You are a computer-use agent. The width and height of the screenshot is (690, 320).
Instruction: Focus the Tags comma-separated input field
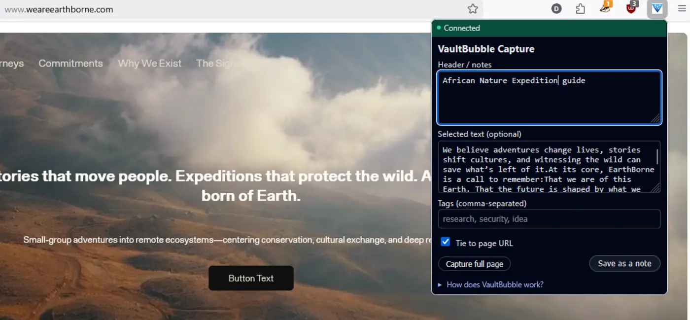[549, 219]
